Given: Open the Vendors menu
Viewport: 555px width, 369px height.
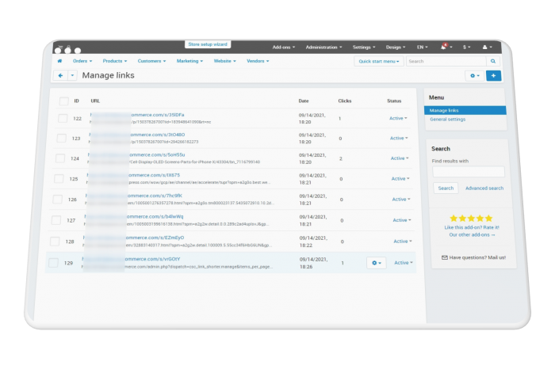Looking at the screenshot, I should tap(258, 61).
